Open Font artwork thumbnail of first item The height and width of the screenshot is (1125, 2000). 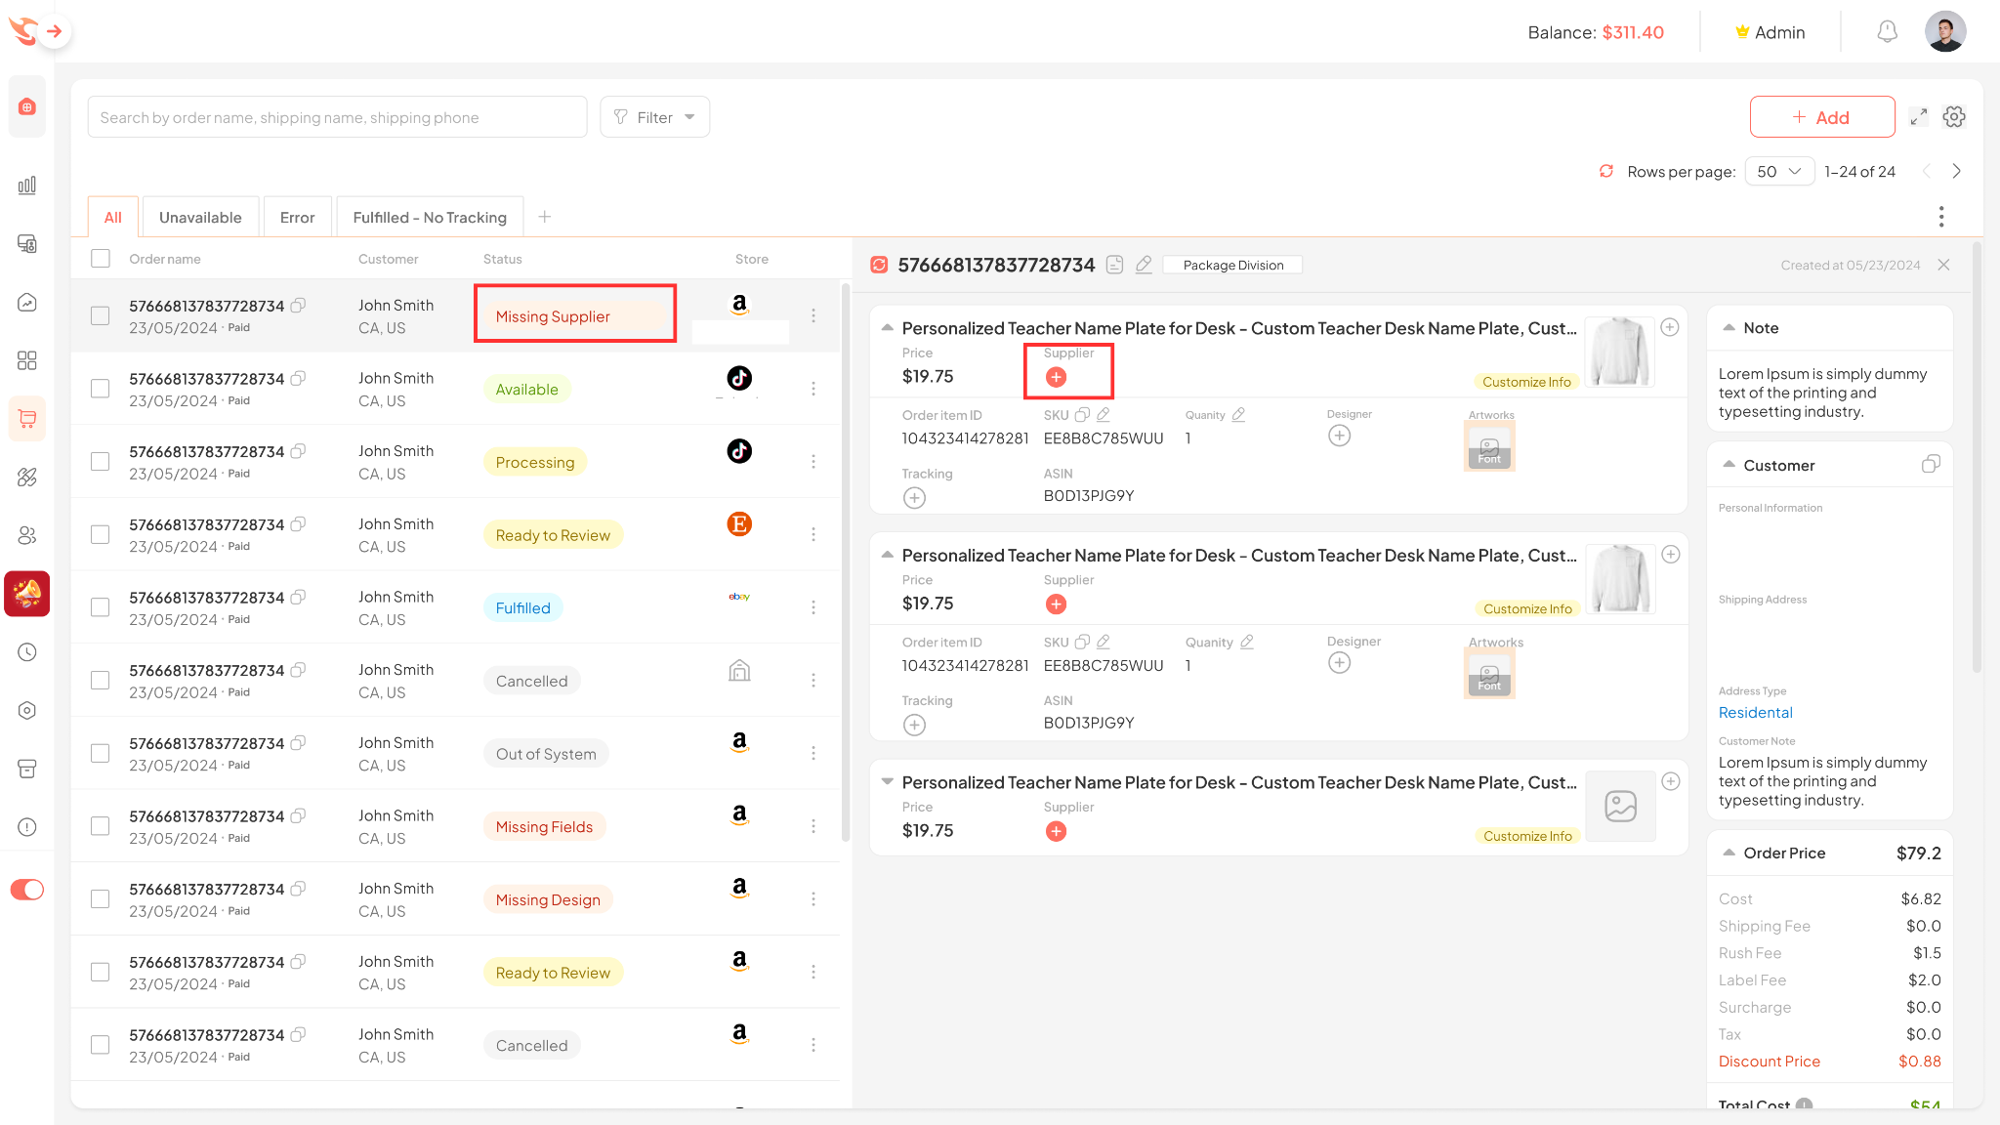(x=1489, y=447)
